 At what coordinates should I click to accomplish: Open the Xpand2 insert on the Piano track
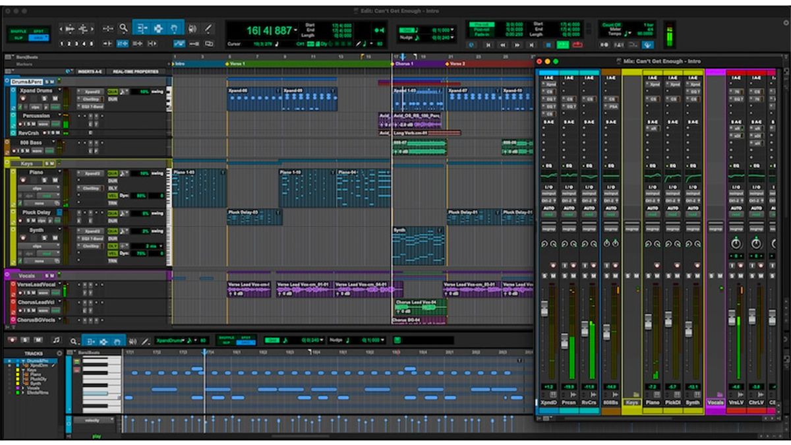coord(90,173)
